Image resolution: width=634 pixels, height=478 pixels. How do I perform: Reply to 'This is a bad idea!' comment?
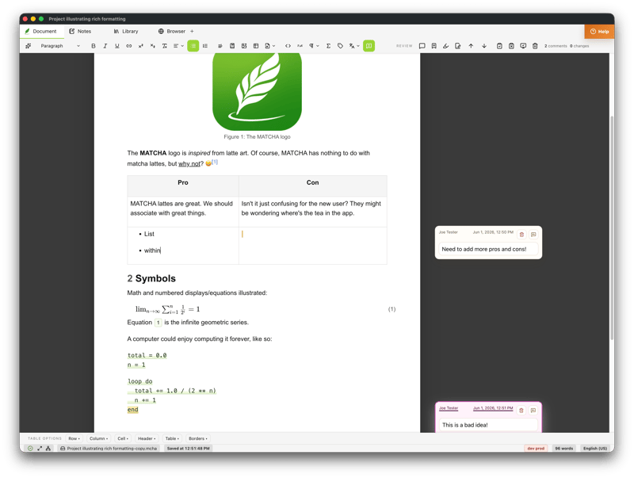tap(533, 411)
